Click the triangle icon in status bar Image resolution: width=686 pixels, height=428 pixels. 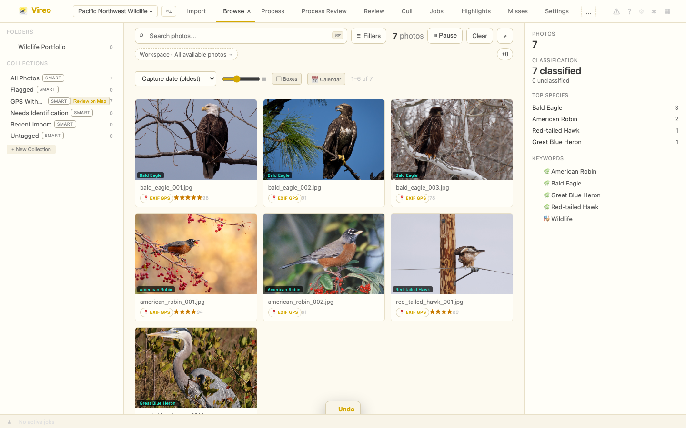9,422
